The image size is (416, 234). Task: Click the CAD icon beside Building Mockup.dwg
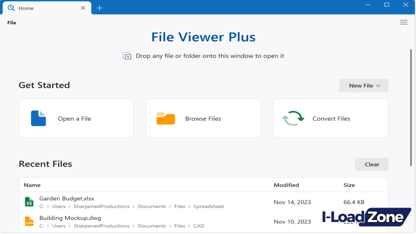coord(29,221)
